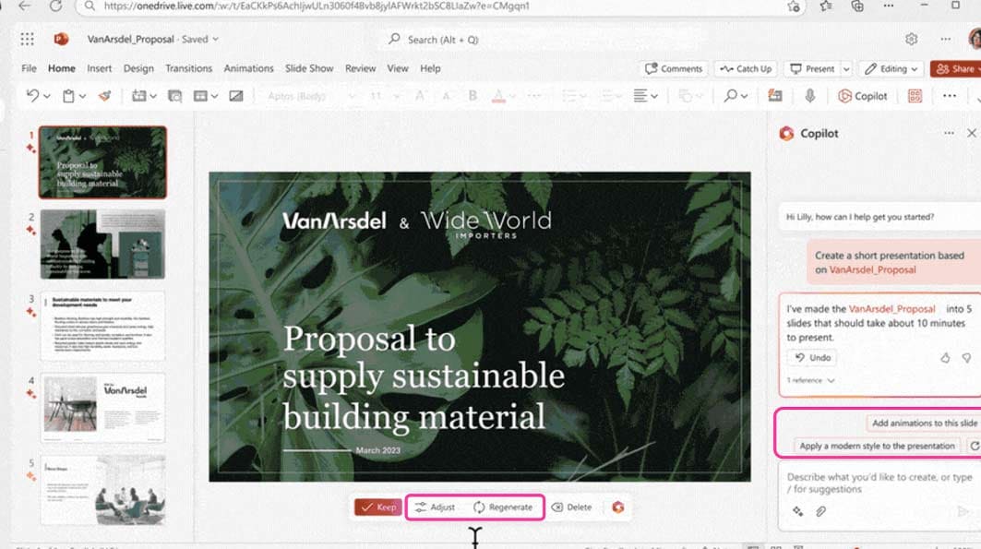
Task: Open the font name dropdown
Action: coord(353,96)
